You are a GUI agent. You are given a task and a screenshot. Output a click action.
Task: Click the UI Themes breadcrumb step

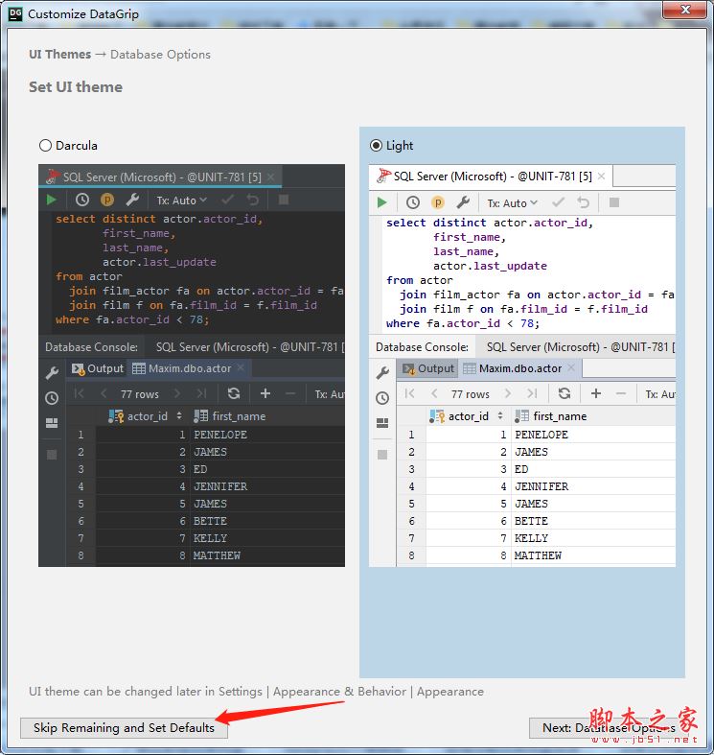[x=60, y=55]
